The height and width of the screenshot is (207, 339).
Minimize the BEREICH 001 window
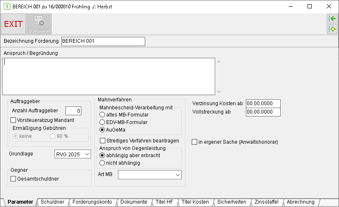[291, 6]
